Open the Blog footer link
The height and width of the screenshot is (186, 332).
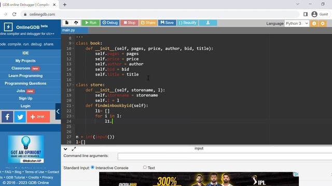point(18,172)
